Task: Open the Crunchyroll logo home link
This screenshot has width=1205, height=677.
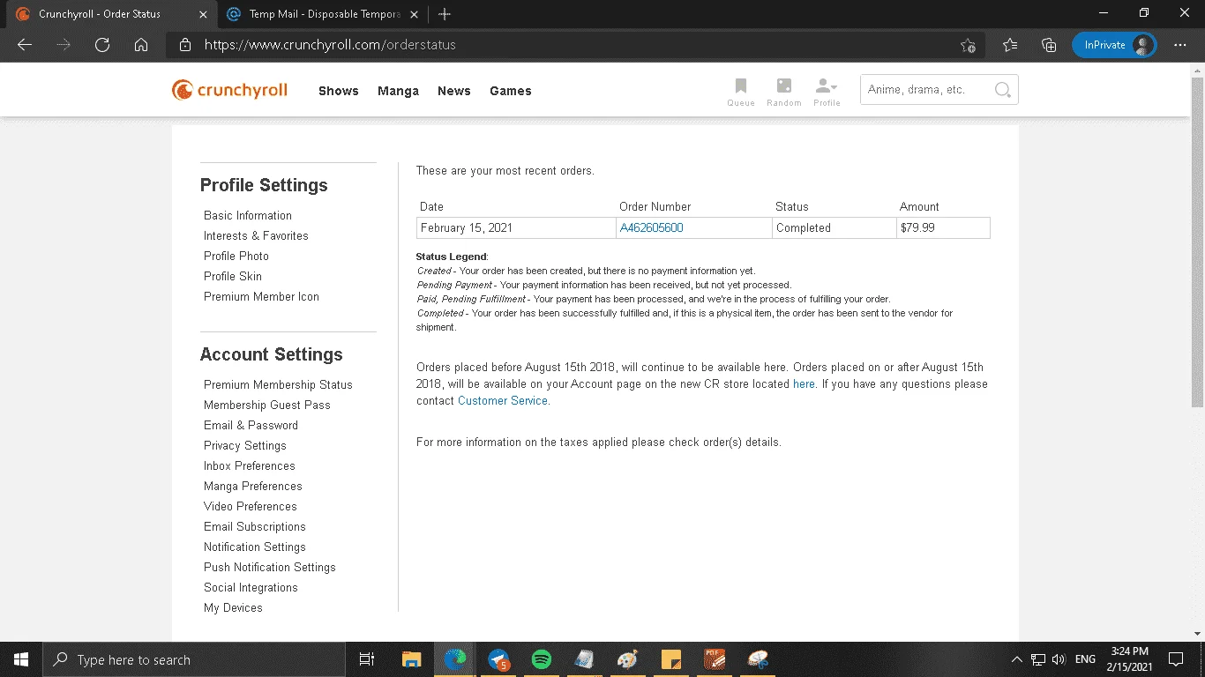Action: pyautogui.click(x=229, y=90)
